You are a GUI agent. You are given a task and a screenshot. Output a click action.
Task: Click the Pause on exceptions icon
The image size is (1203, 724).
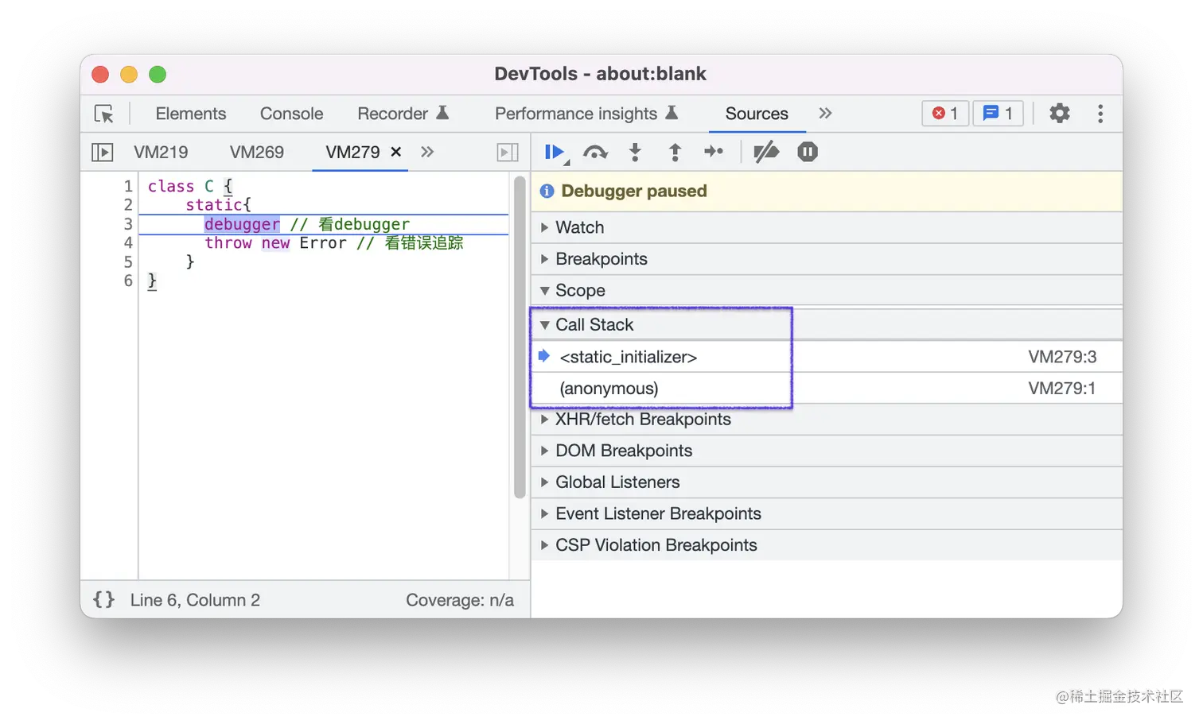(x=807, y=152)
